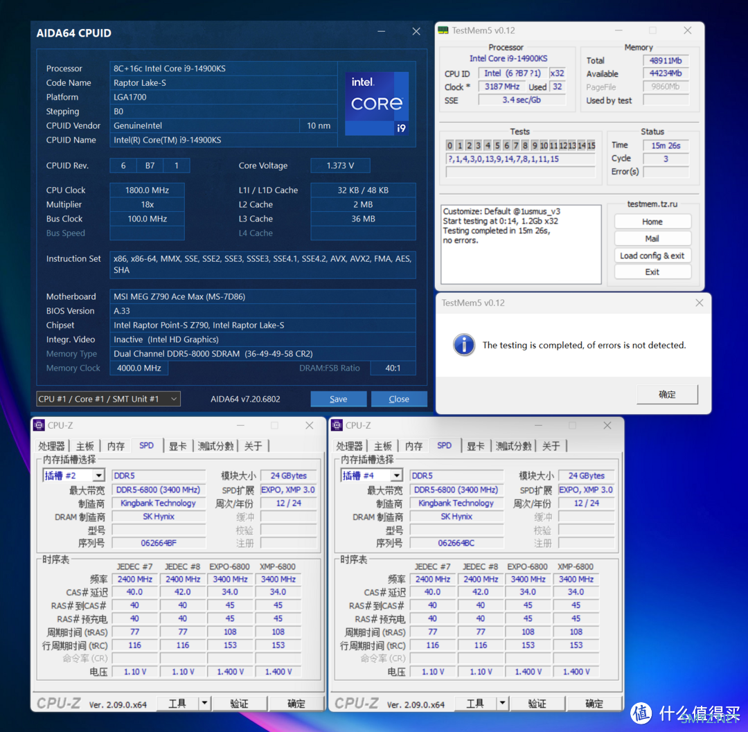748x732 pixels.
Task: Expand the tools dropdown arrow in right CPU-Z
Action: pyautogui.click(x=502, y=703)
